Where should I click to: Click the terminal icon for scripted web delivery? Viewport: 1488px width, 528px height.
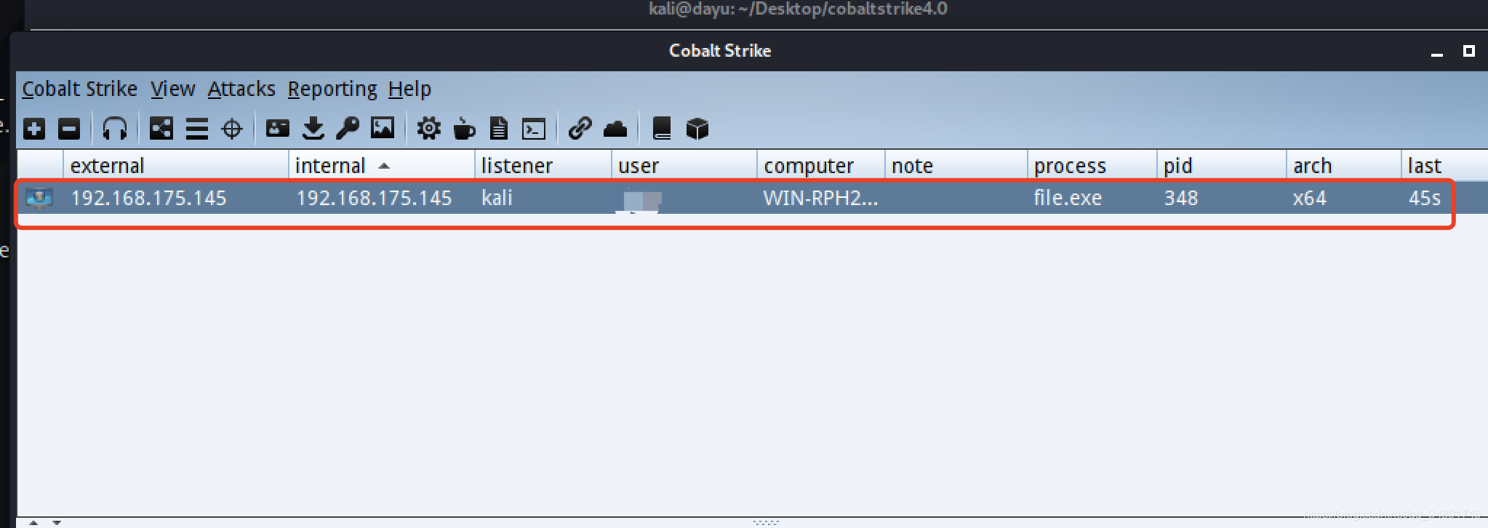point(534,129)
